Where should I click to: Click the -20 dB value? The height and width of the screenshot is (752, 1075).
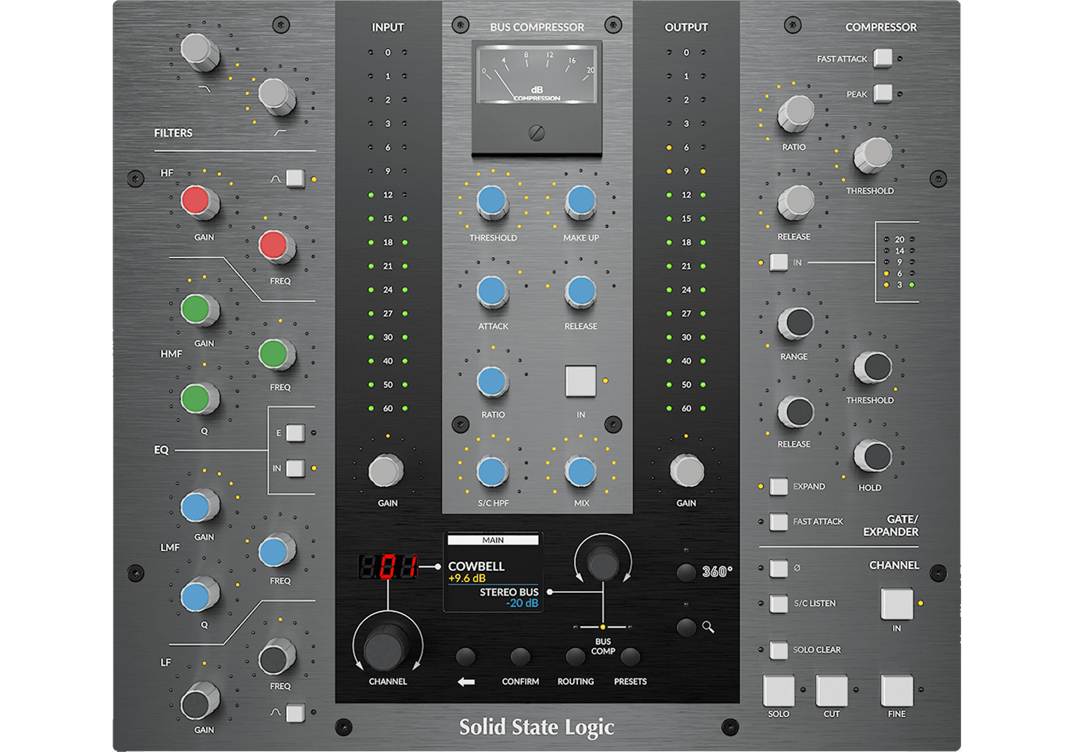tap(522, 603)
